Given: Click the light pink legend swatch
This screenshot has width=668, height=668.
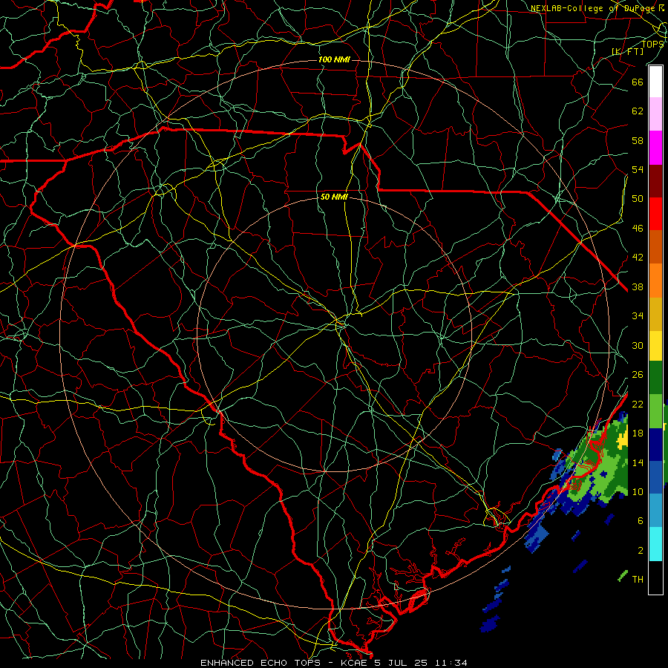Looking at the screenshot, I should pyautogui.click(x=655, y=114).
